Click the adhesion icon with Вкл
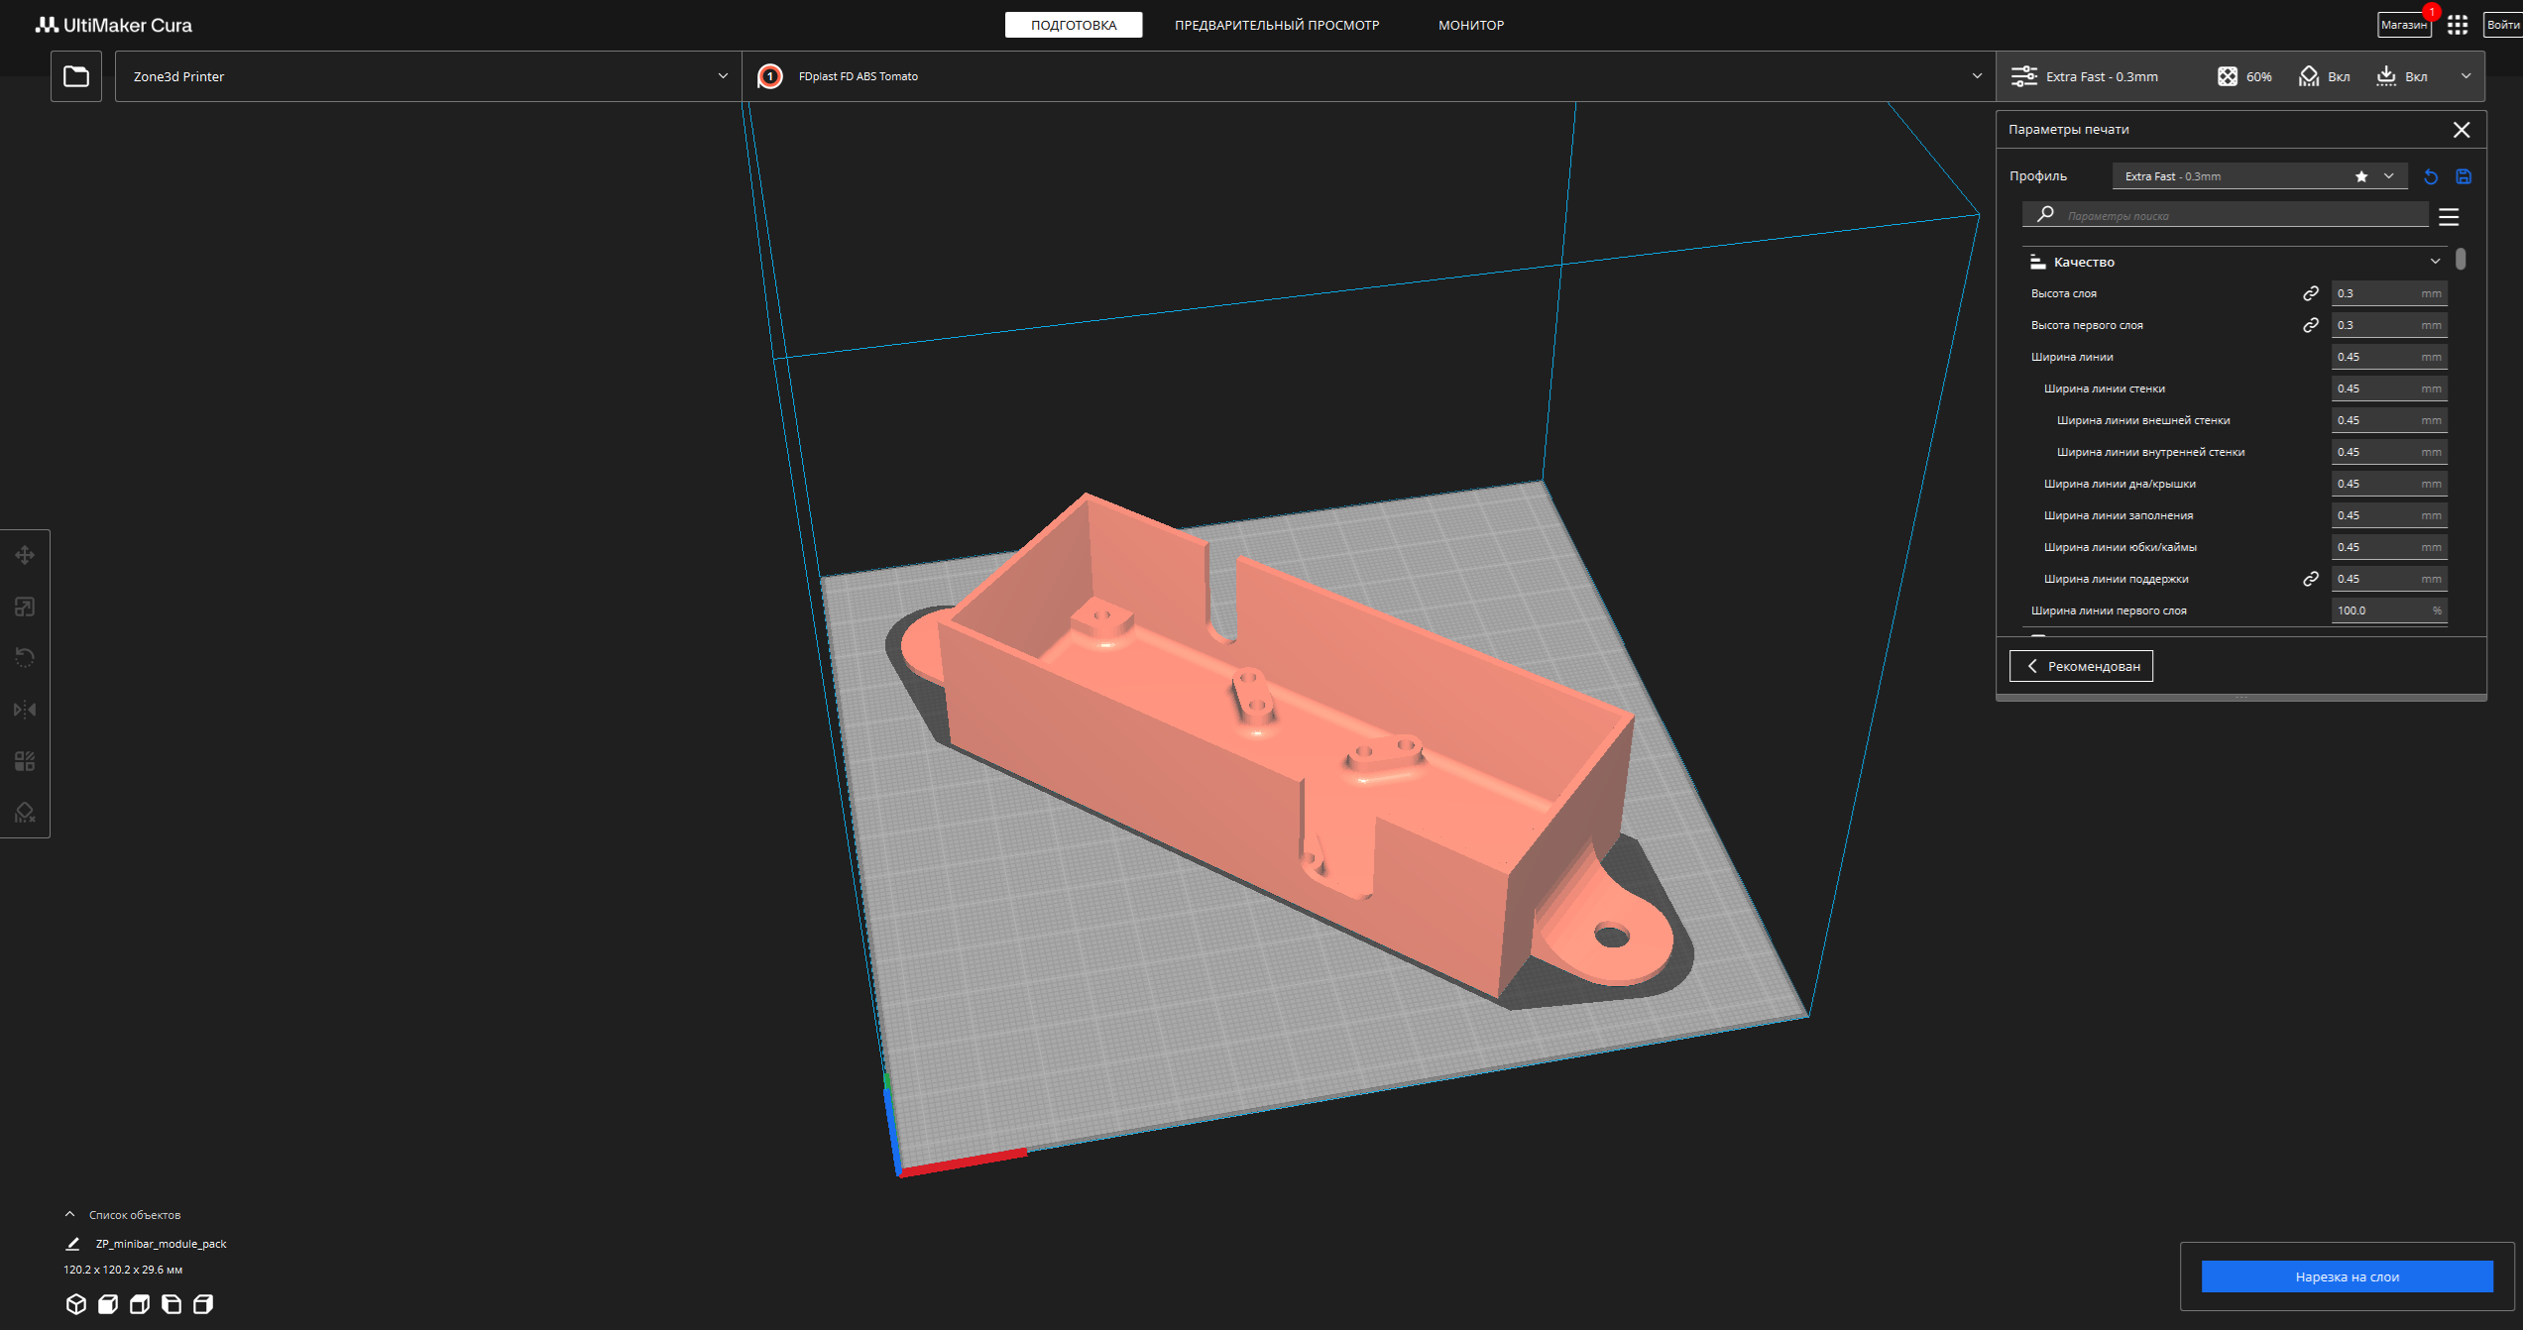Viewport: 2523px width, 1330px height. point(2386,76)
